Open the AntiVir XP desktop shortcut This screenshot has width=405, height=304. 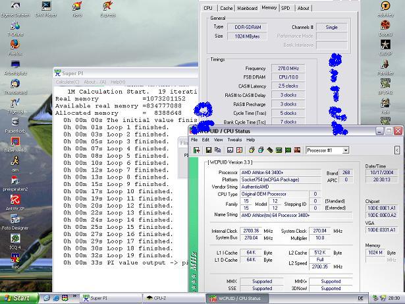click(x=15, y=202)
